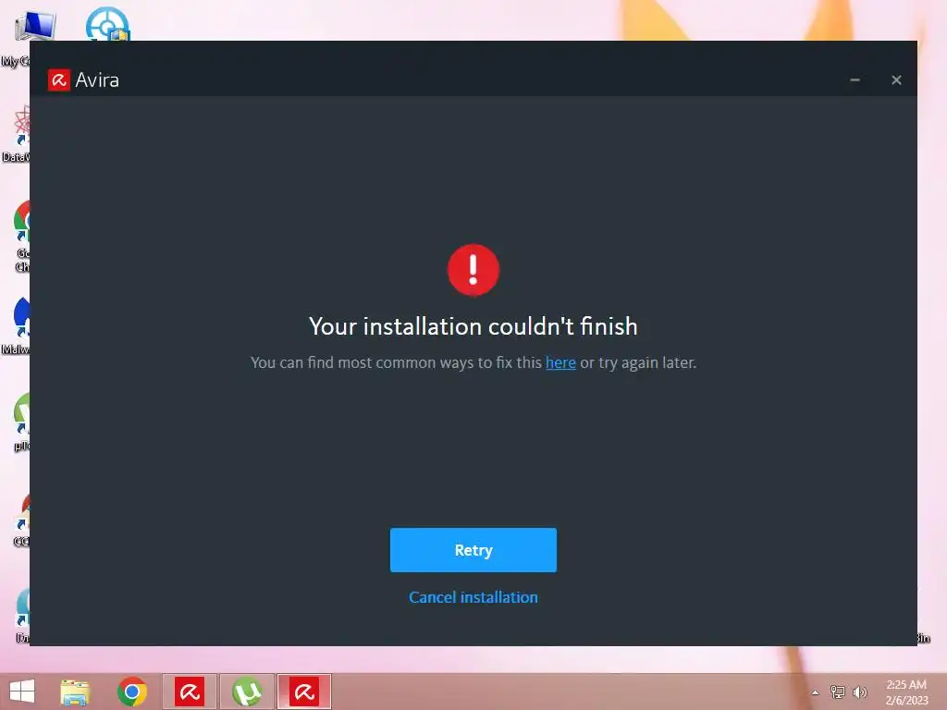Open the 'here' troubleshooting link
This screenshot has width=947, height=710.
[560, 362]
